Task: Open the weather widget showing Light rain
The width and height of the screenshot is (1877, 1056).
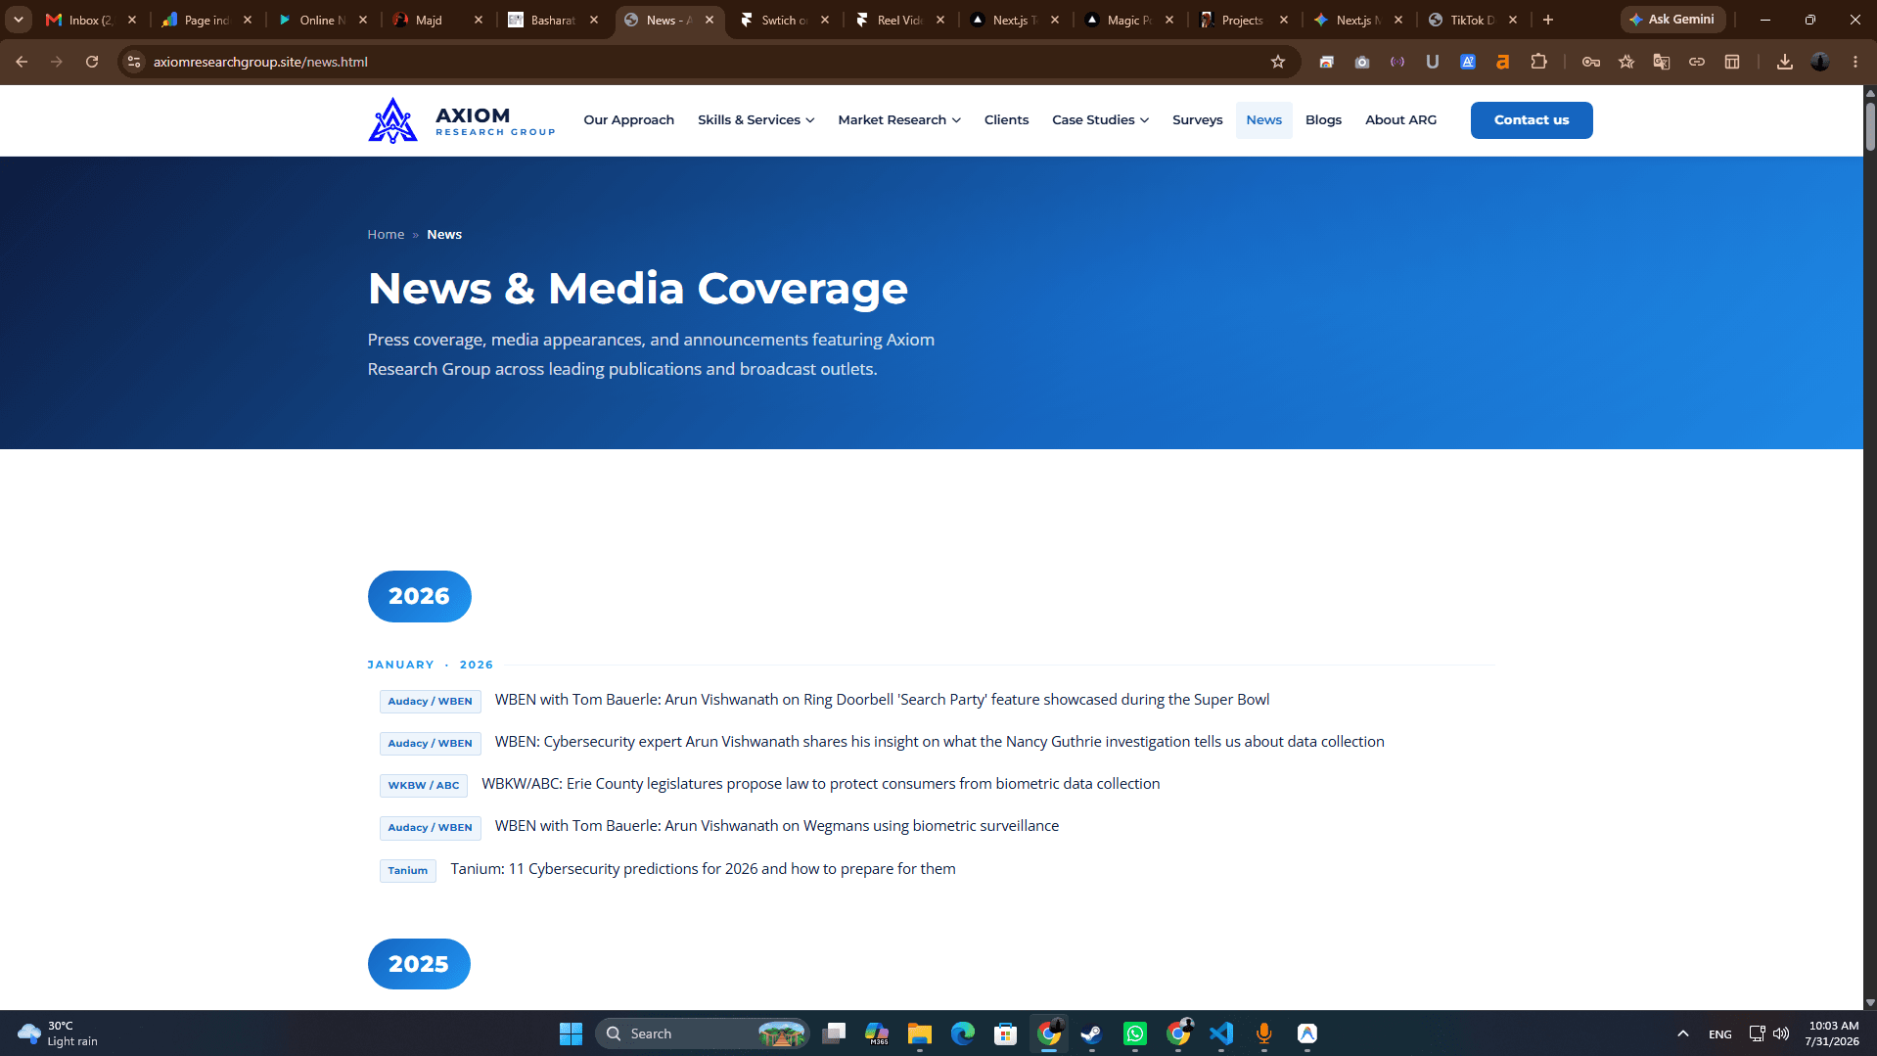Action: pos(59,1033)
